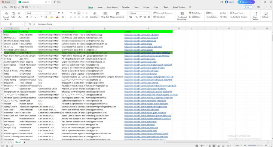Align cell text to the right
The image size is (273, 147).
[x=79, y=17]
